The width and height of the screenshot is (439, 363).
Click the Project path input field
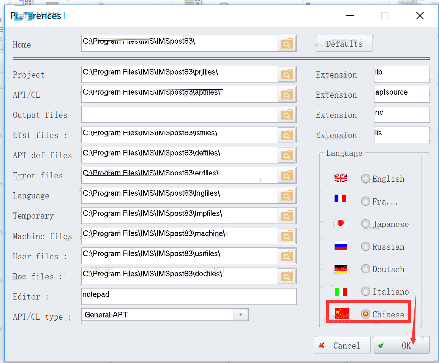click(179, 74)
